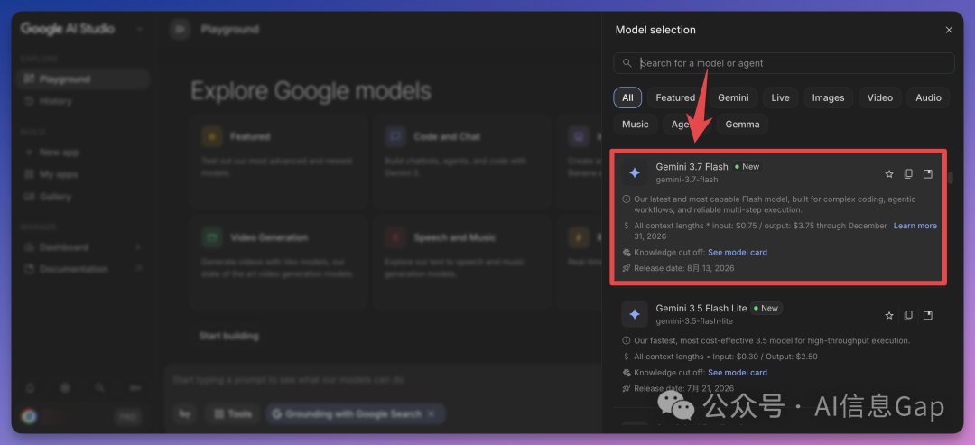This screenshot has height=445, width=975.
Task: Expand the Dashboard sidebar entry chevron
Action: point(137,247)
